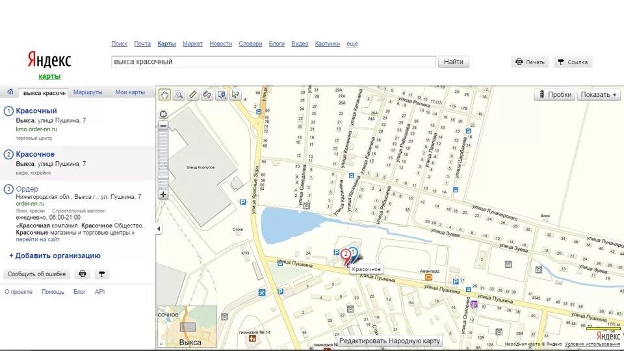Toggle the Пробки traffic layer
Image resolution: width=624 pixels, height=351 pixels.
(554, 95)
